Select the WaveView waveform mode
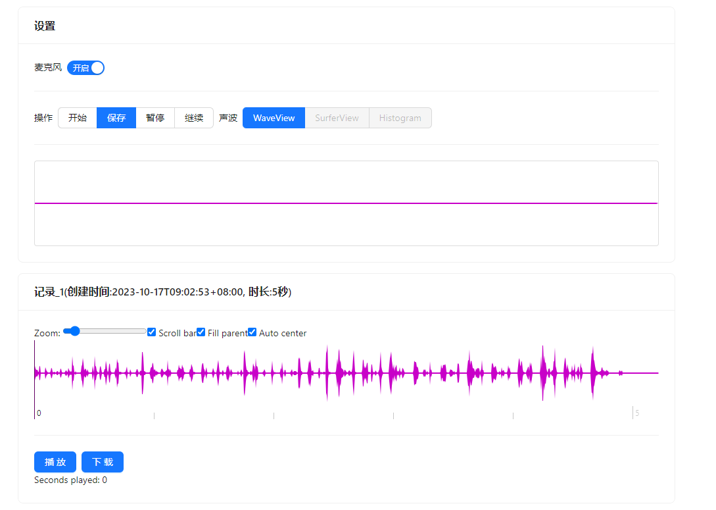The width and height of the screenshot is (716, 510). (274, 118)
